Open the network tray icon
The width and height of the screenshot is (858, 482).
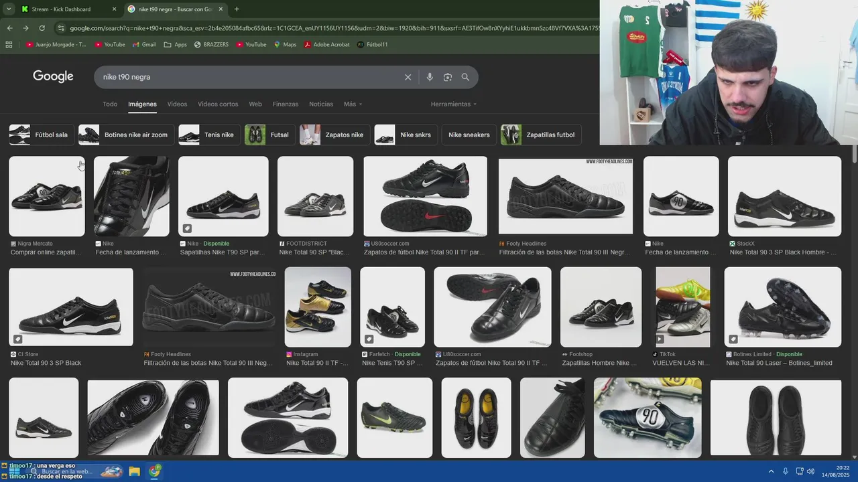click(800, 471)
